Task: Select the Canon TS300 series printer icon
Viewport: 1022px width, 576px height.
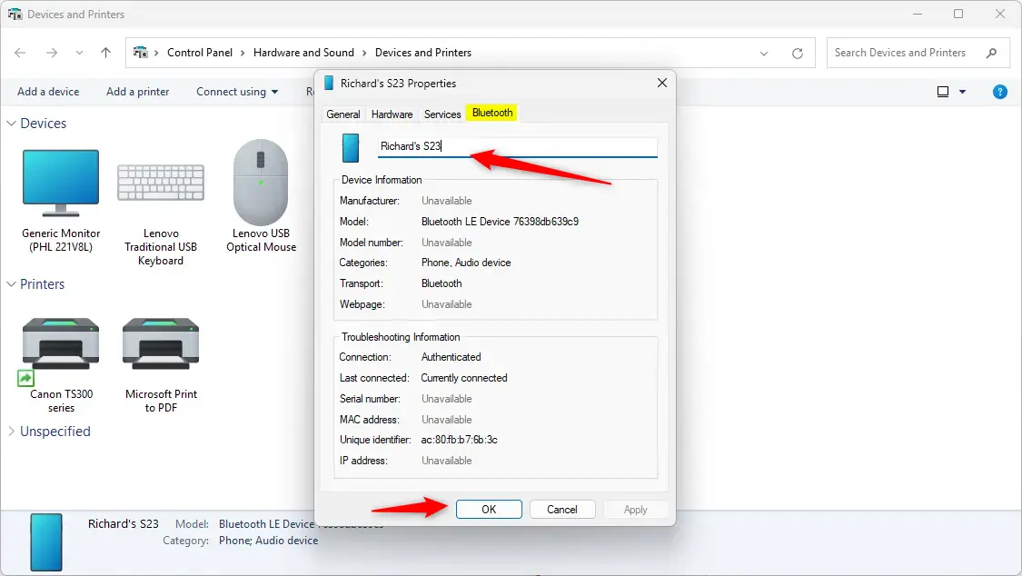Action: coord(61,343)
